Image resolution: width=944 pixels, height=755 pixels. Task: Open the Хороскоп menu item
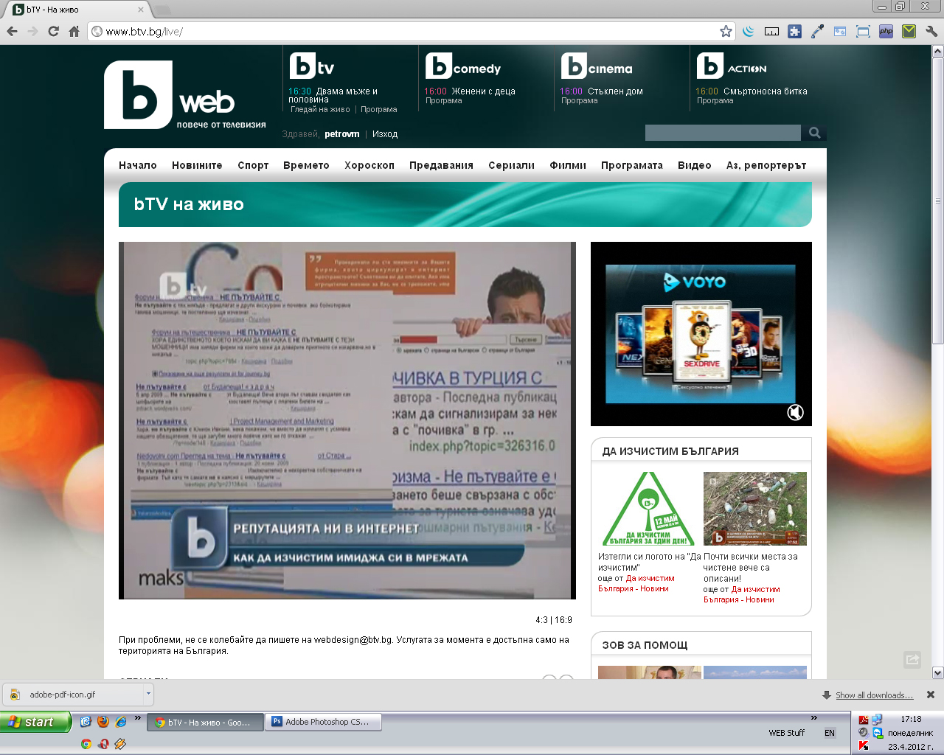coord(369,165)
